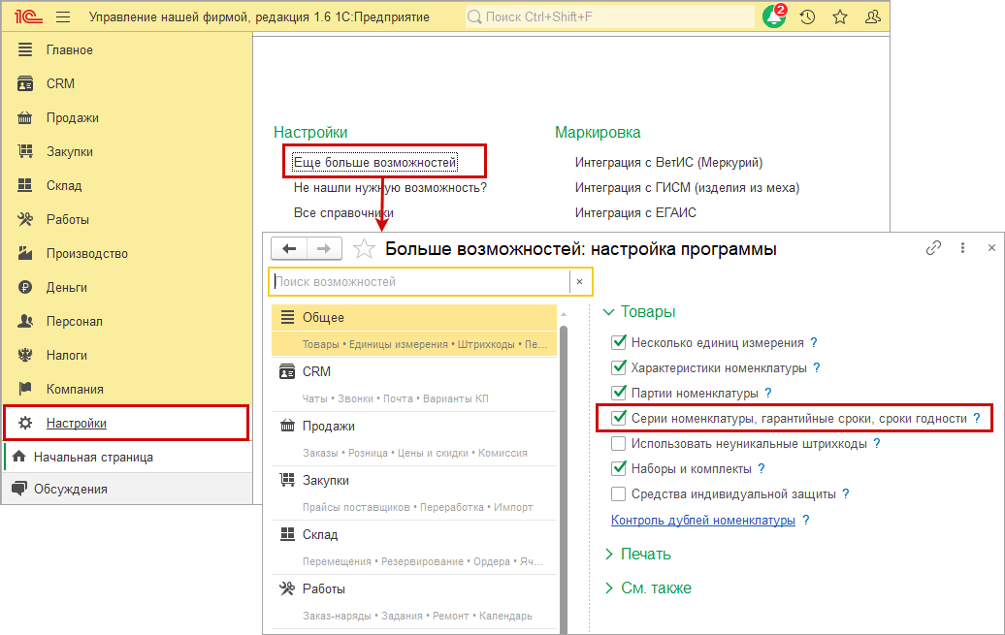Toggle Партии номенклатуры checkbox

619,393
